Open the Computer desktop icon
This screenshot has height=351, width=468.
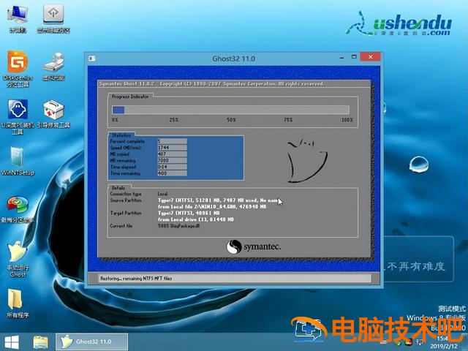coord(17,18)
